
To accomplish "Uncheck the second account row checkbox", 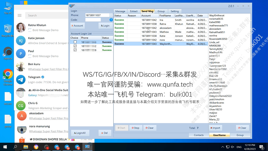I will pos(75,46).
